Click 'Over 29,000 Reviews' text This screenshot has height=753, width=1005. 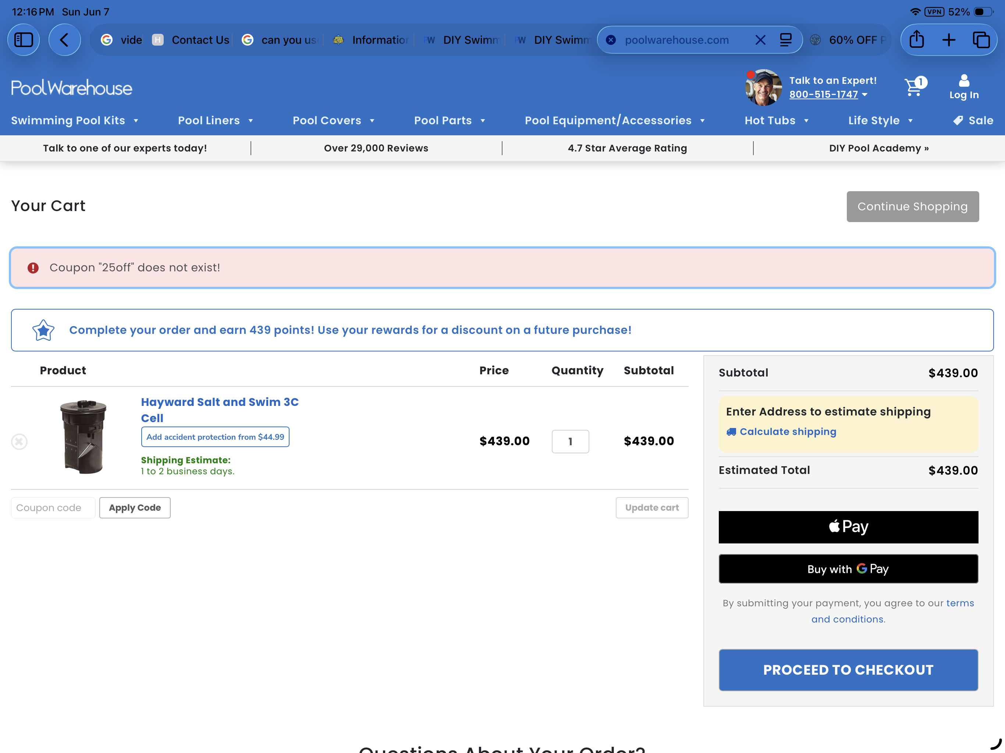coord(376,148)
